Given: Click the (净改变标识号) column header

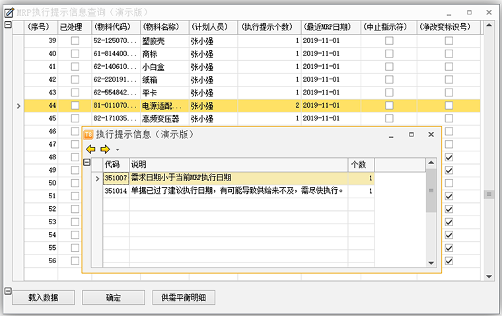Looking at the screenshot, I should (448, 27).
